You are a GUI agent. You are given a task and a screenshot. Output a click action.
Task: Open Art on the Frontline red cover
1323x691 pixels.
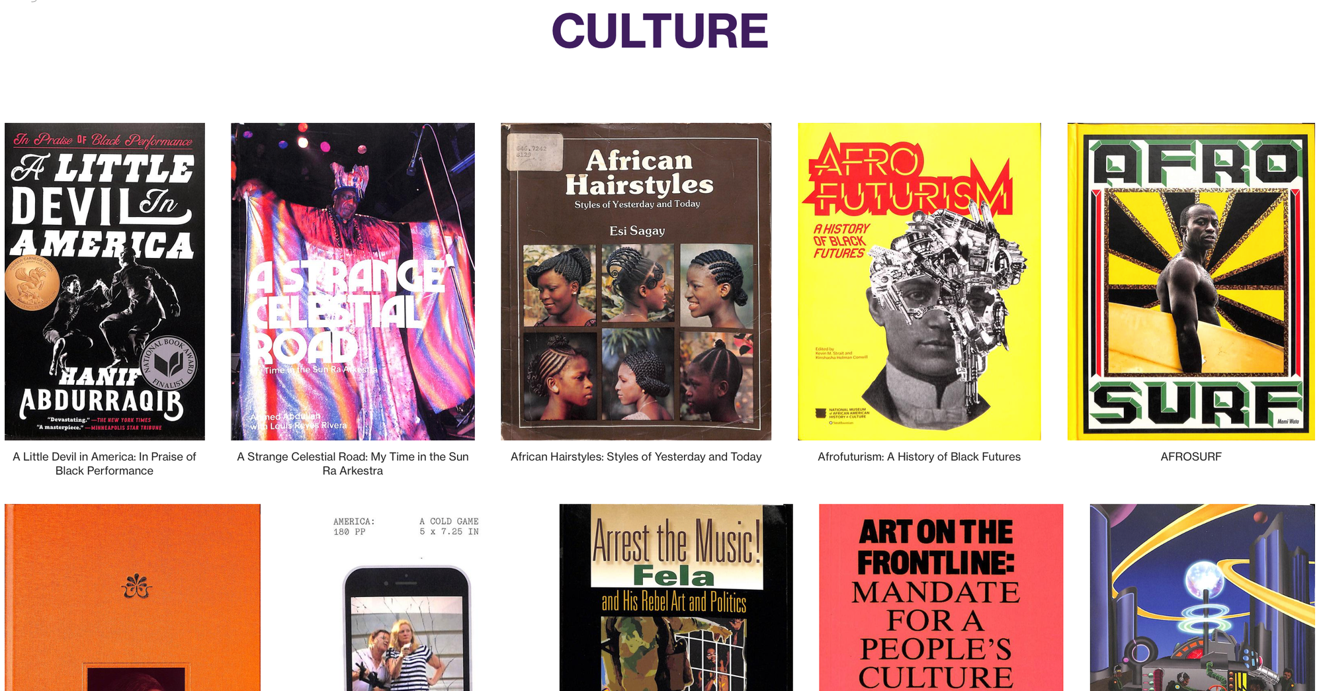[x=941, y=598]
